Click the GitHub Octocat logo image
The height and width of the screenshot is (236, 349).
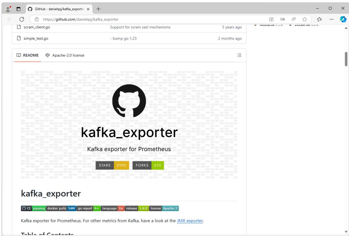coord(129,101)
